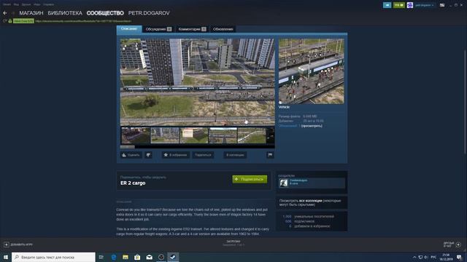Go back with the Steam back arrow
The image size is (467, 262).
pos(5,13)
